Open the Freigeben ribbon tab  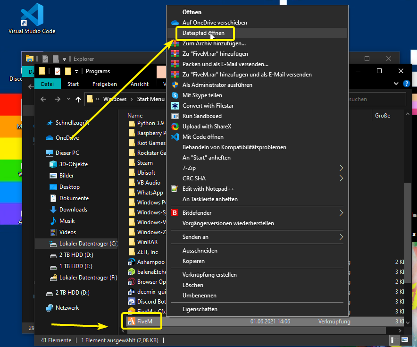pyautogui.click(x=104, y=84)
